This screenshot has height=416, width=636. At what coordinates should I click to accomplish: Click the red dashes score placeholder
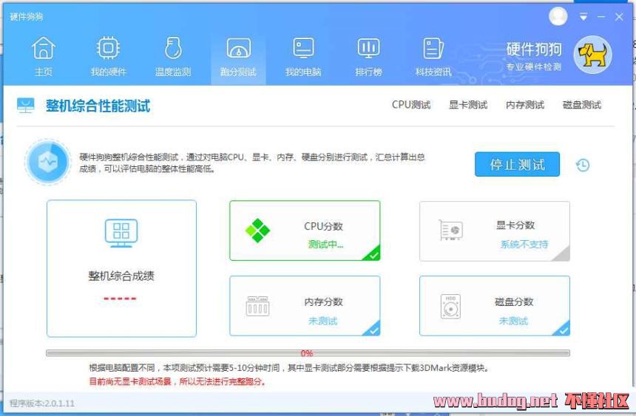tap(120, 299)
